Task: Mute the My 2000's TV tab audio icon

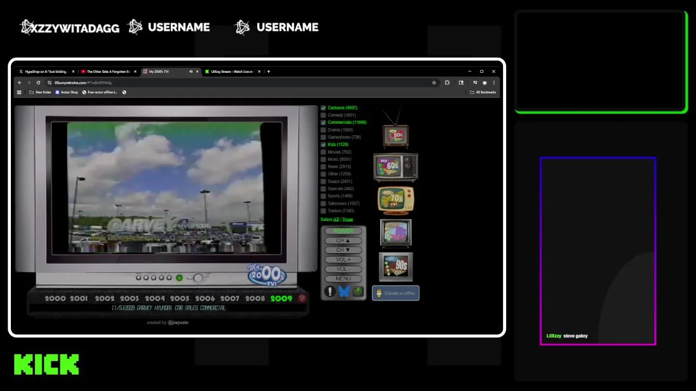Action: point(190,71)
